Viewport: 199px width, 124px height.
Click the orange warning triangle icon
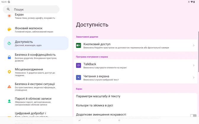[9, 87]
